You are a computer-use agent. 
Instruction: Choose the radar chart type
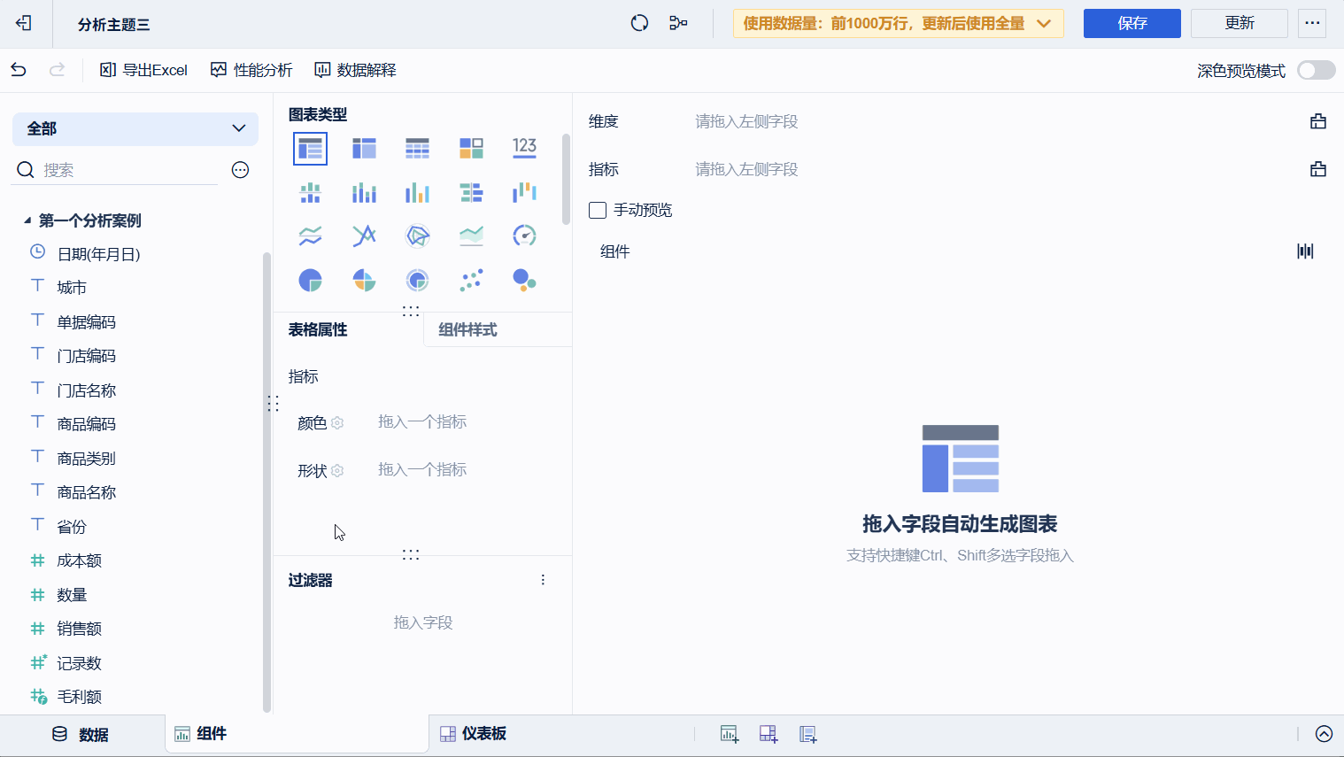click(x=417, y=236)
